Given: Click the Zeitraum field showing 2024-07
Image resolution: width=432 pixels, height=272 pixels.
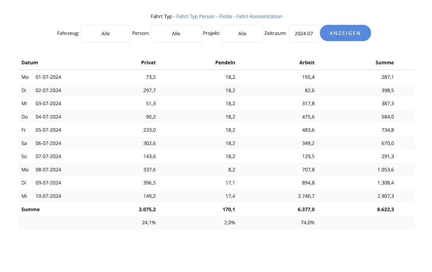Looking at the screenshot, I should tap(304, 34).
